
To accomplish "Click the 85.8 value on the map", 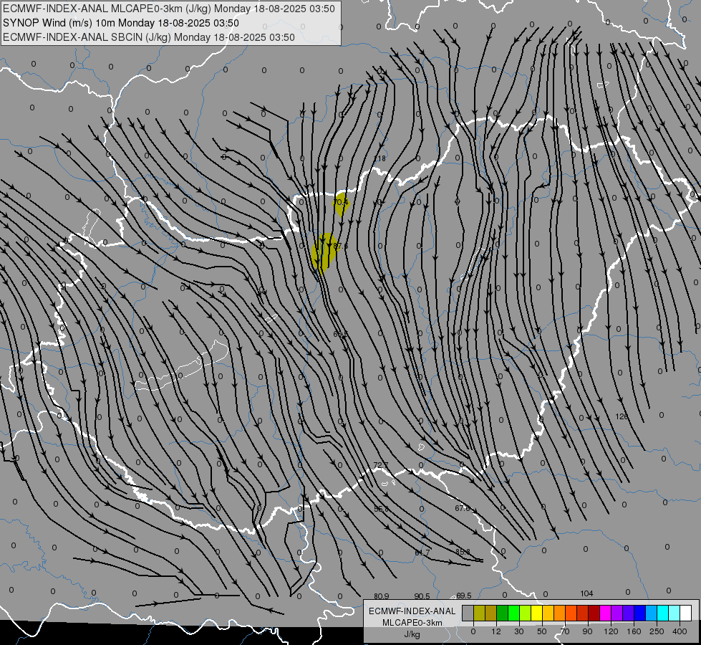I will tap(463, 552).
